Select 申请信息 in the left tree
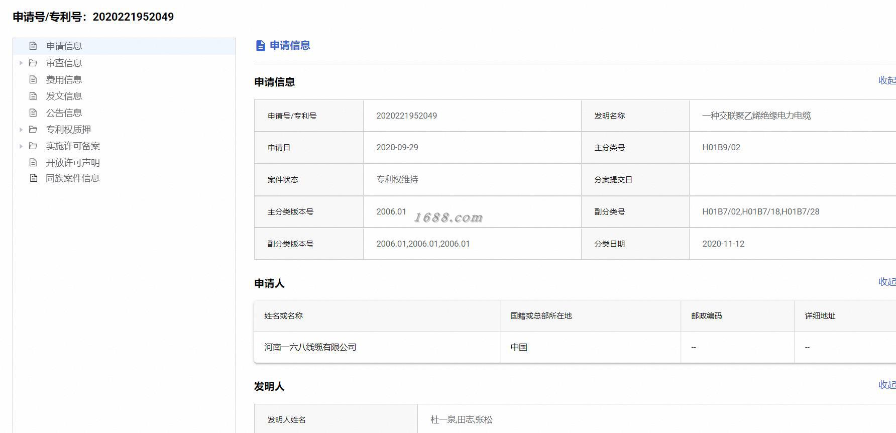The image size is (896, 433). click(64, 46)
